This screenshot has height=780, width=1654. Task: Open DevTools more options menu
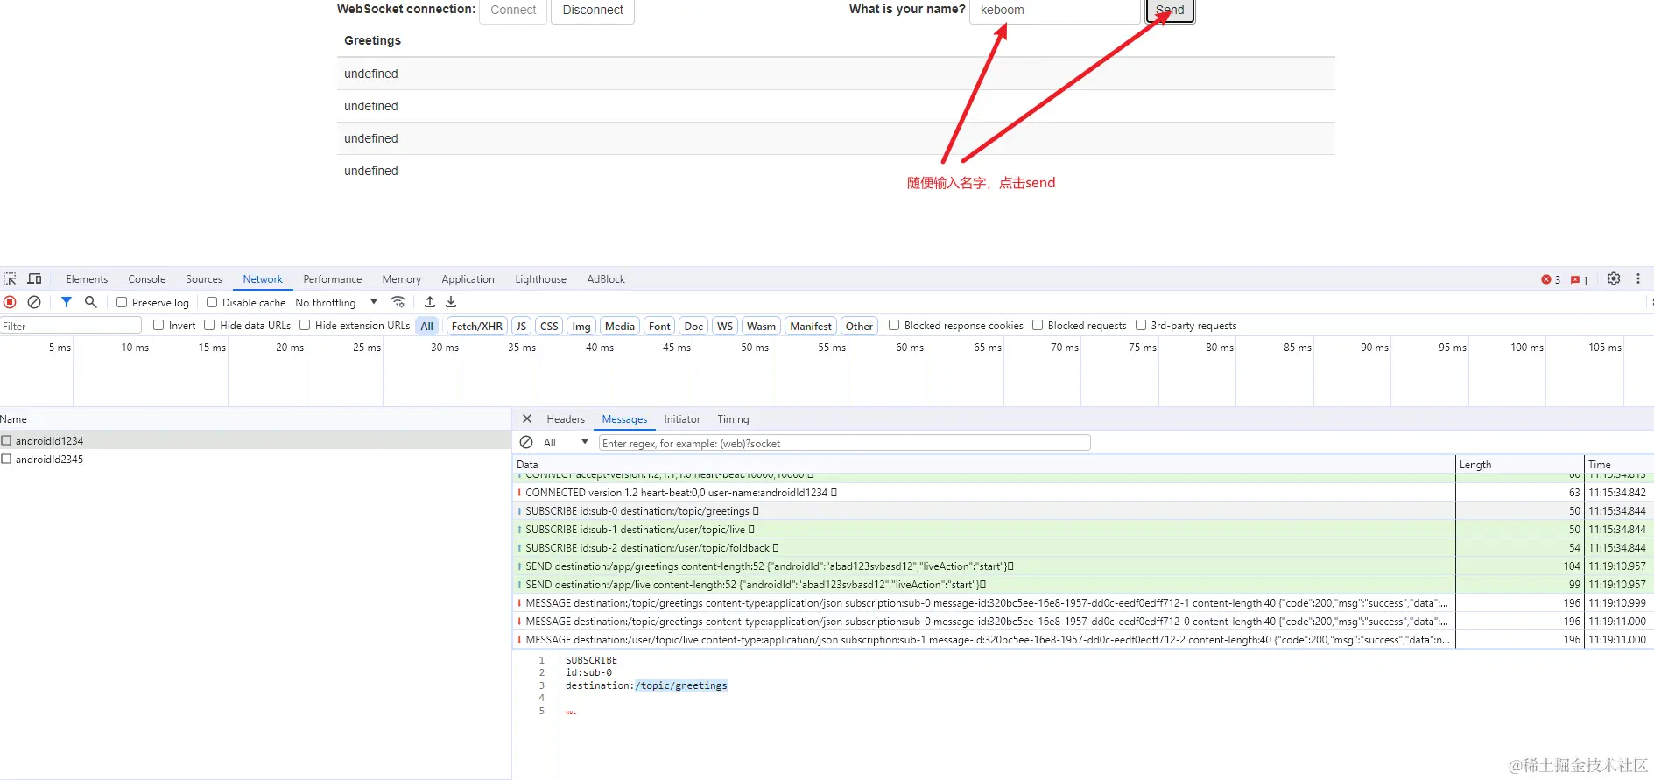click(1638, 278)
